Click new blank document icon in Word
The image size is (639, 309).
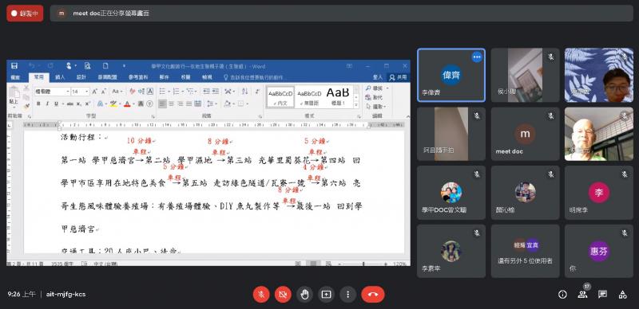click(105, 66)
